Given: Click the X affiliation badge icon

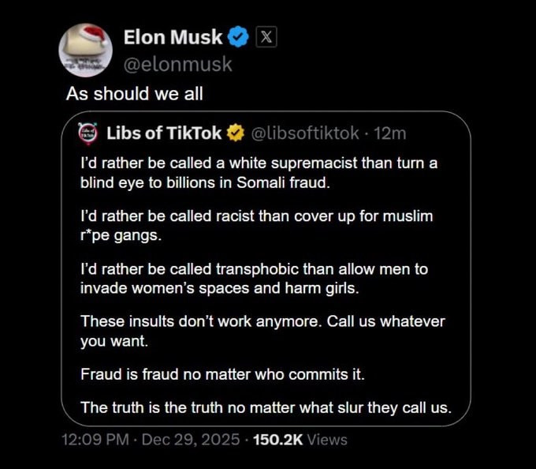Looking at the screenshot, I should 266,37.
